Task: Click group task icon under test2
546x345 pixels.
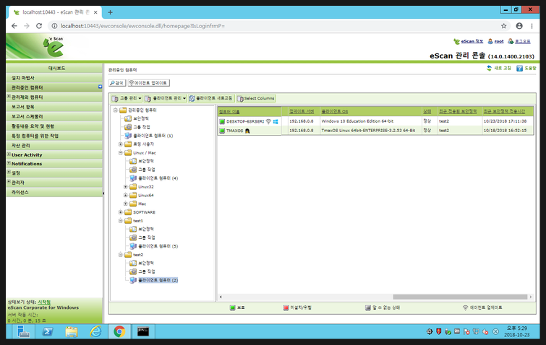Action: coord(133,271)
